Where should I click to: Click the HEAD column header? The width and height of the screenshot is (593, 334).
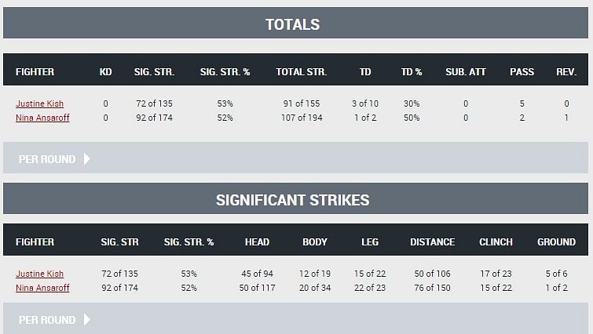click(257, 242)
